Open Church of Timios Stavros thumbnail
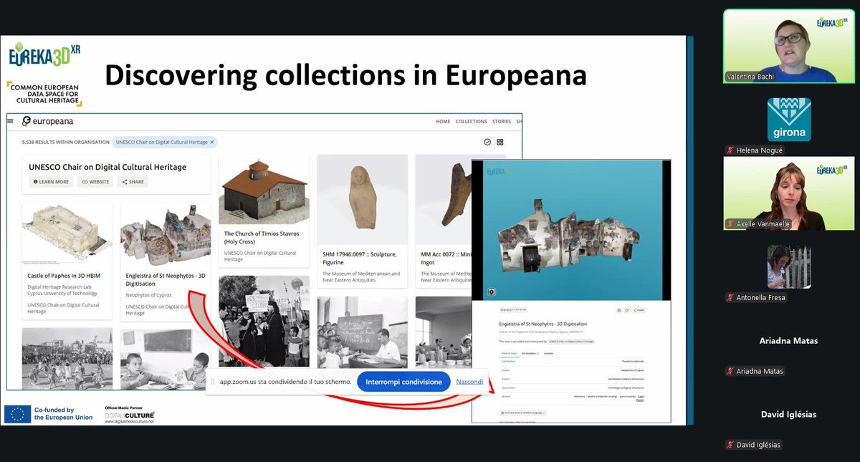Image resolution: width=860 pixels, height=462 pixels. [x=263, y=188]
